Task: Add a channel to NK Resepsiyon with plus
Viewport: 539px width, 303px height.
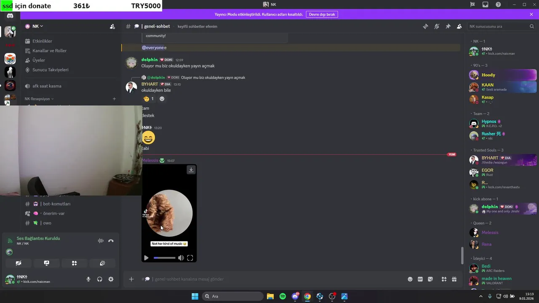Action: 114,99
